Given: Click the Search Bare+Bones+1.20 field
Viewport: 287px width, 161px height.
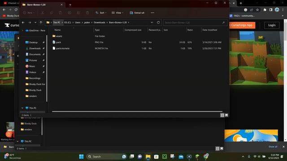Looking at the screenshot, I should [x=195, y=22].
